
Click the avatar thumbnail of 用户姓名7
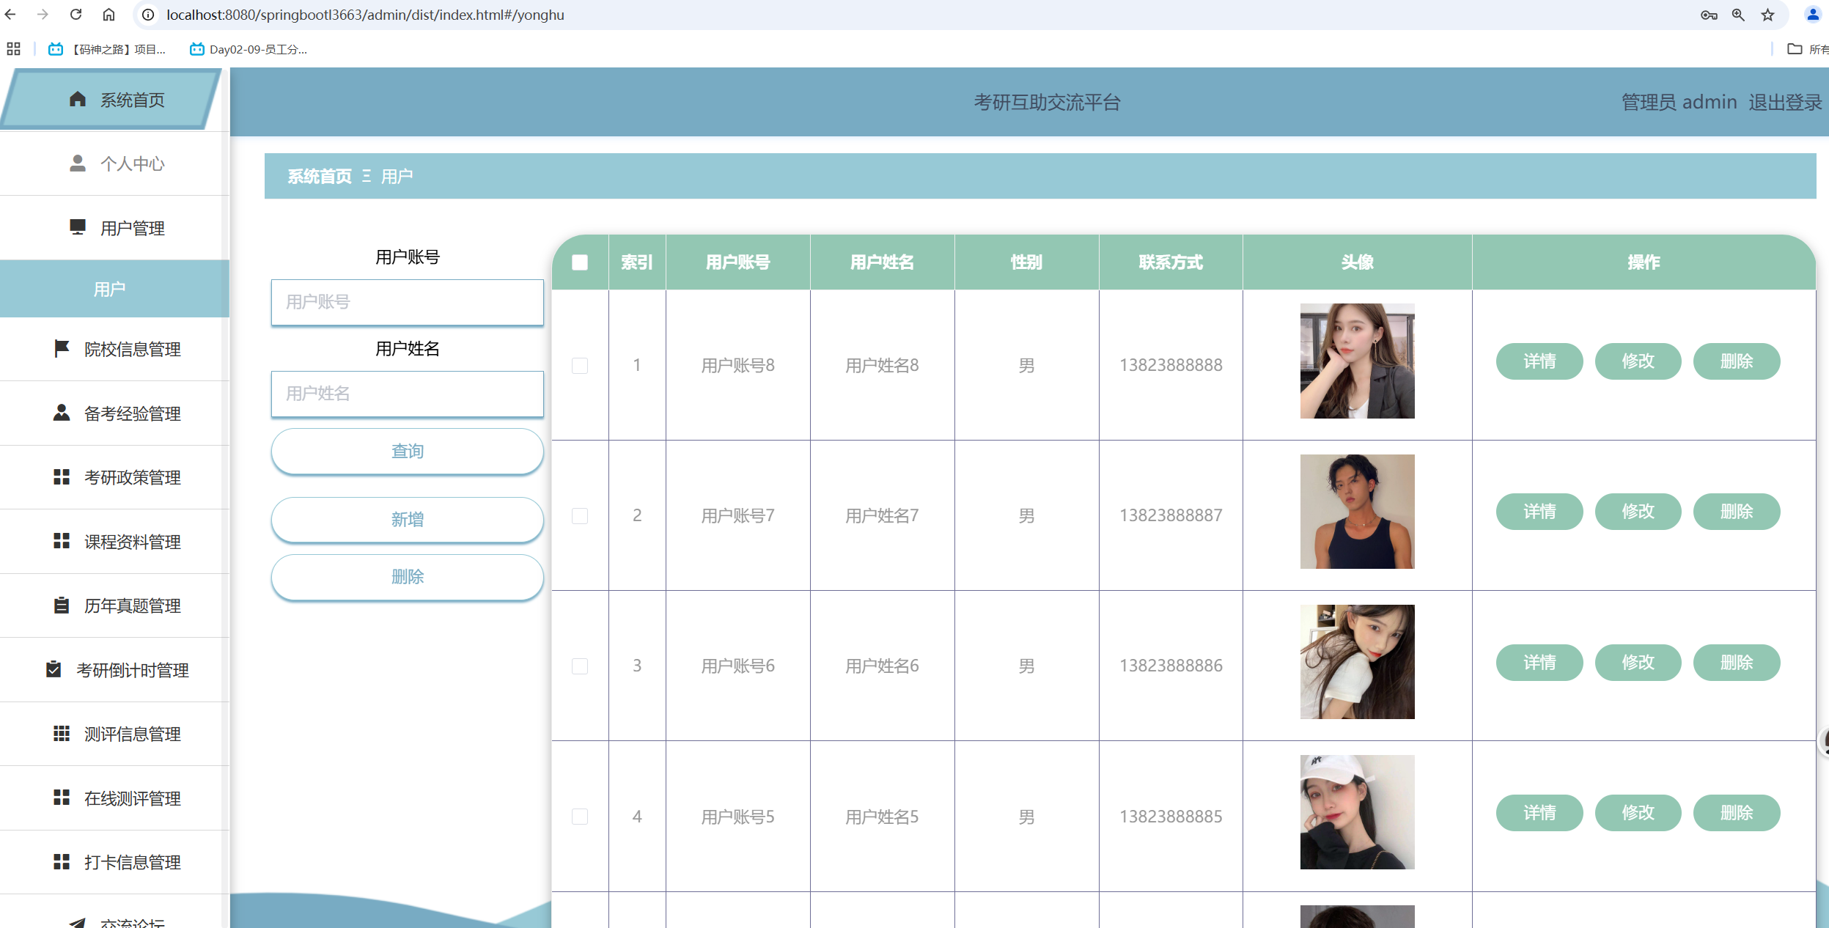point(1357,512)
